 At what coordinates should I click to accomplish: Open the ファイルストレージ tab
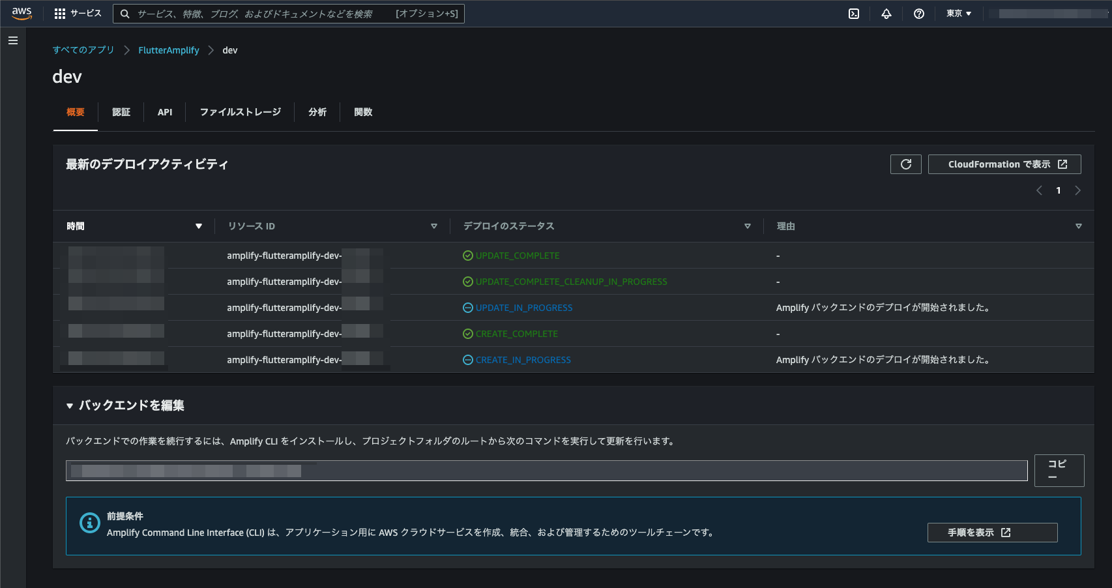pyautogui.click(x=241, y=112)
